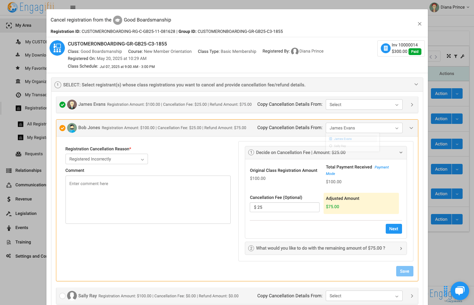Open the hamburger menu icon

point(73,7)
